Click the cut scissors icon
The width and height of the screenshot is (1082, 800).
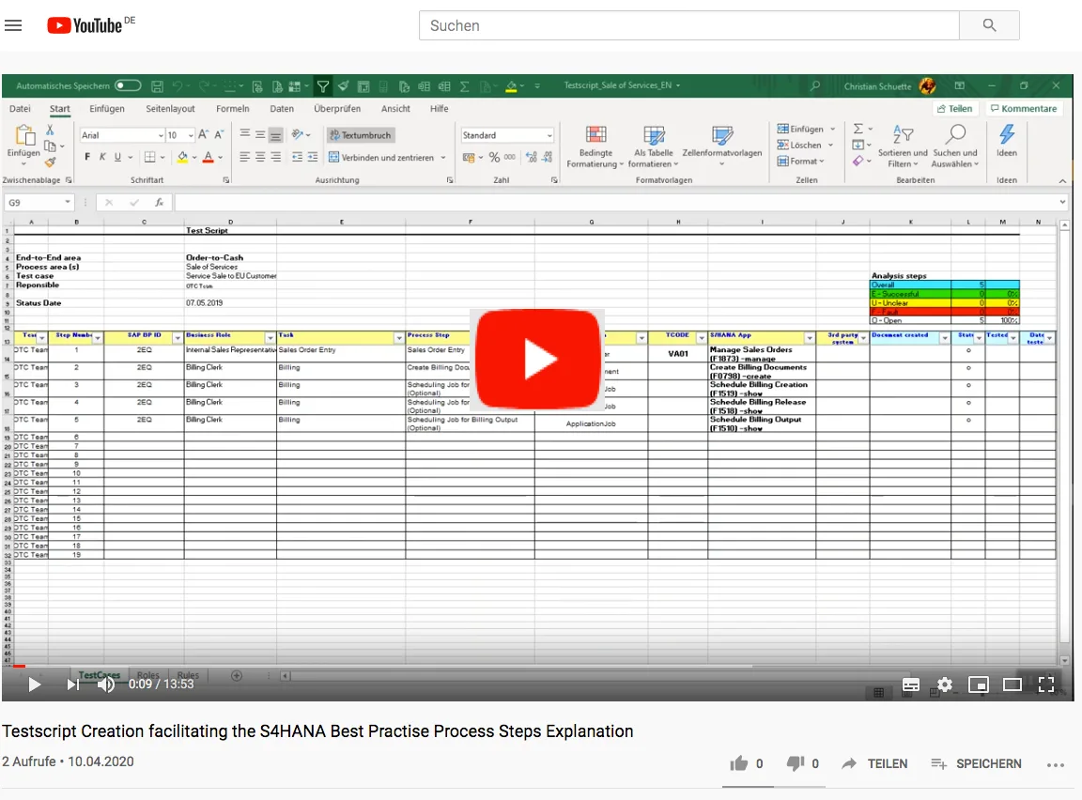(x=50, y=130)
